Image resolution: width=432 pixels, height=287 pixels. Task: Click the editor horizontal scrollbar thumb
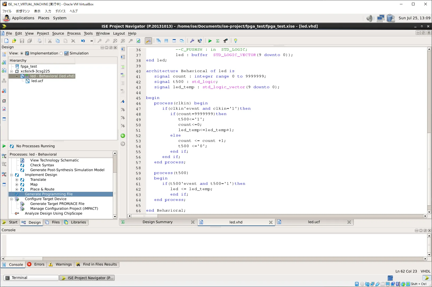[145, 216]
